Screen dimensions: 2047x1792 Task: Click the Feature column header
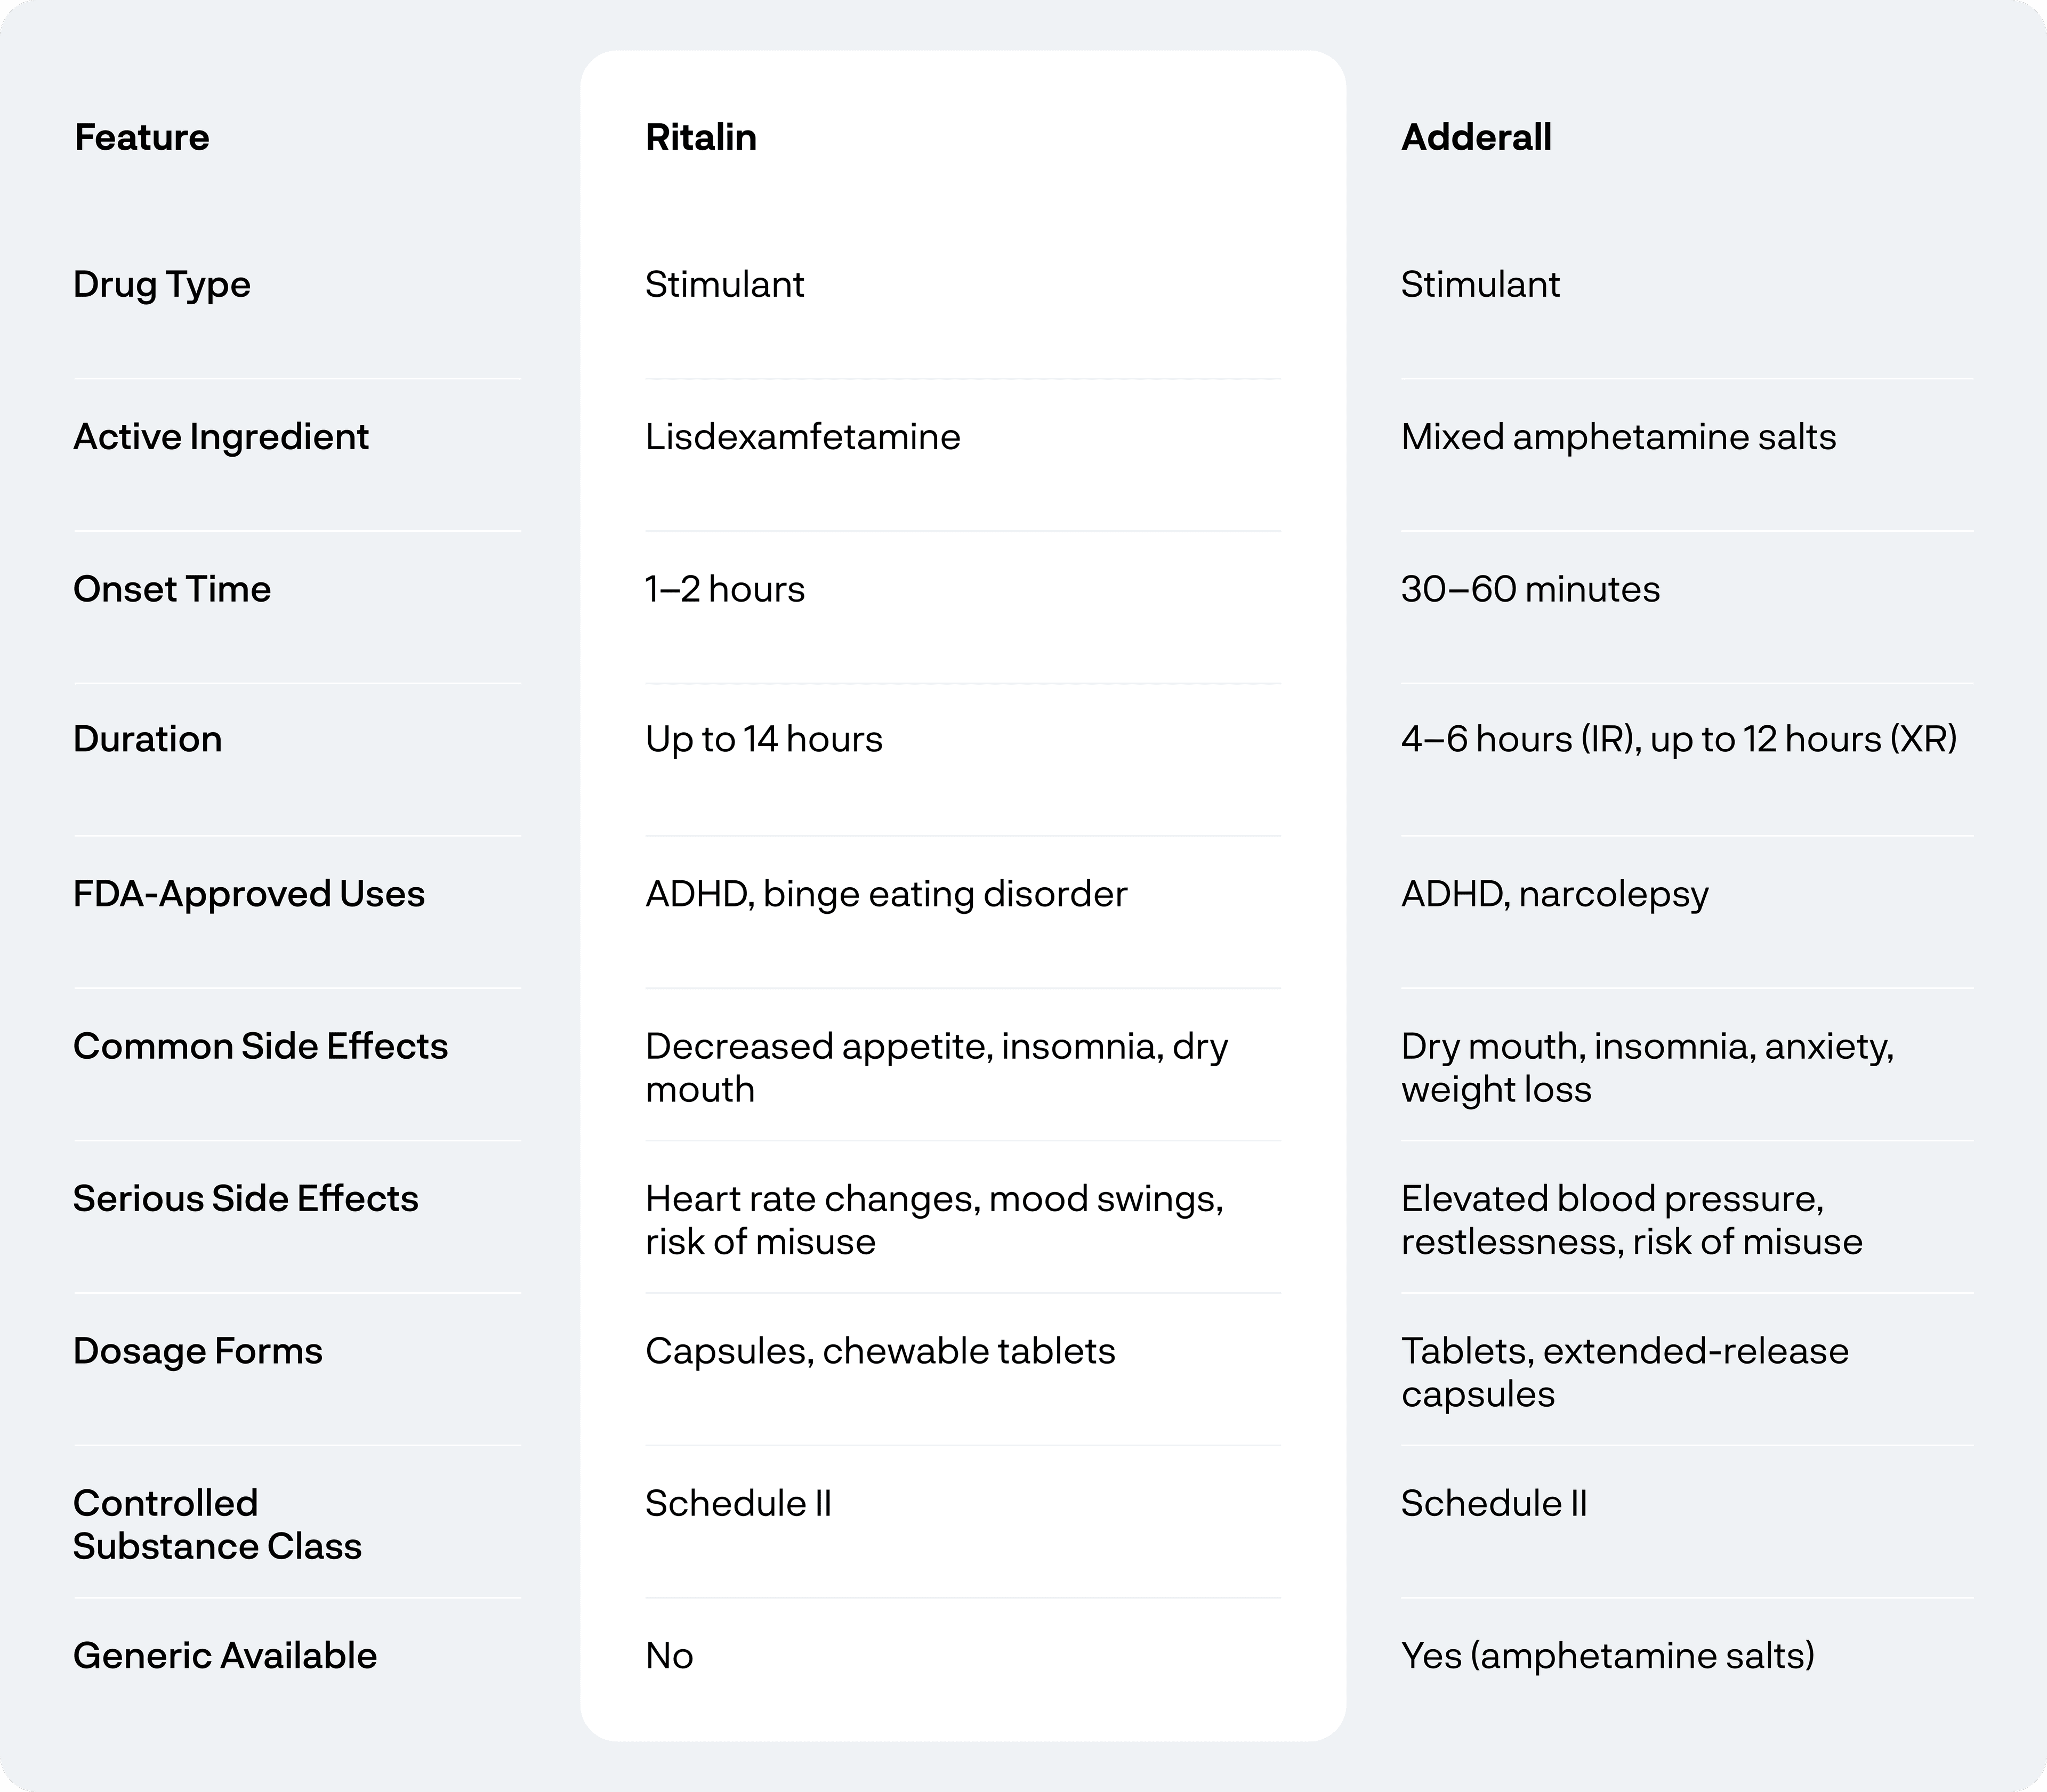click(142, 137)
